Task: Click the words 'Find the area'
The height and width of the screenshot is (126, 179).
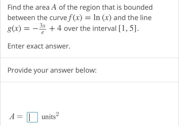Action: [29, 7]
